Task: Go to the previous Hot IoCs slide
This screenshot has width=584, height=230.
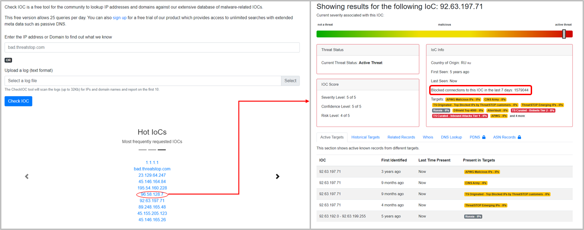Action: tap(27, 176)
